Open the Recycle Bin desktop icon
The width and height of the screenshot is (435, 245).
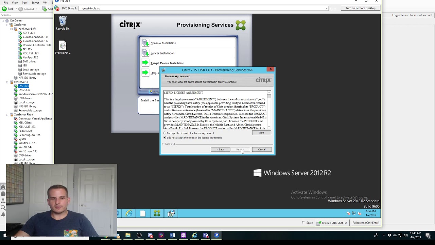click(63, 23)
